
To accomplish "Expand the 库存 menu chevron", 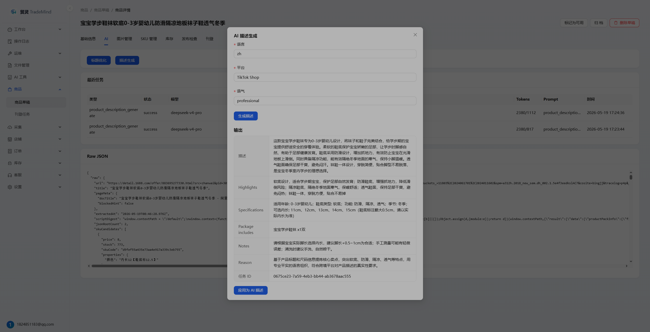I will 60,163.
